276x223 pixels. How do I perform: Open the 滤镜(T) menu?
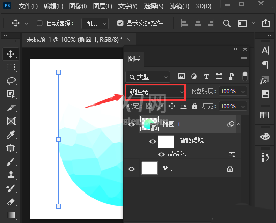pos(179,6)
